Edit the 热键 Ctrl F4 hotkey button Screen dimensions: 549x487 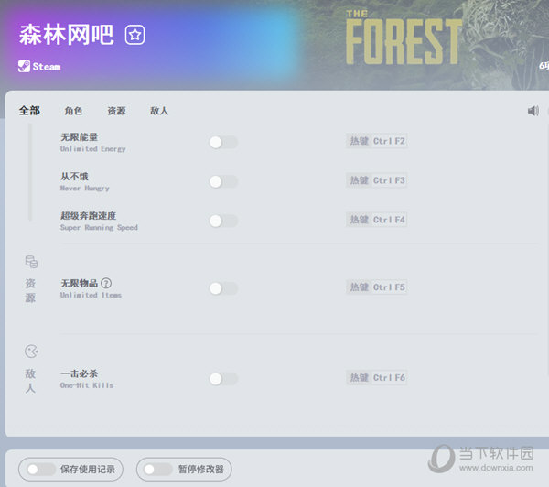point(377,220)
